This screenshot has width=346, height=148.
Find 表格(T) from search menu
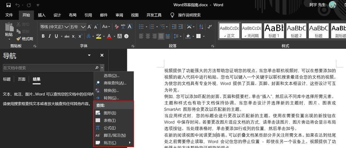114,120
